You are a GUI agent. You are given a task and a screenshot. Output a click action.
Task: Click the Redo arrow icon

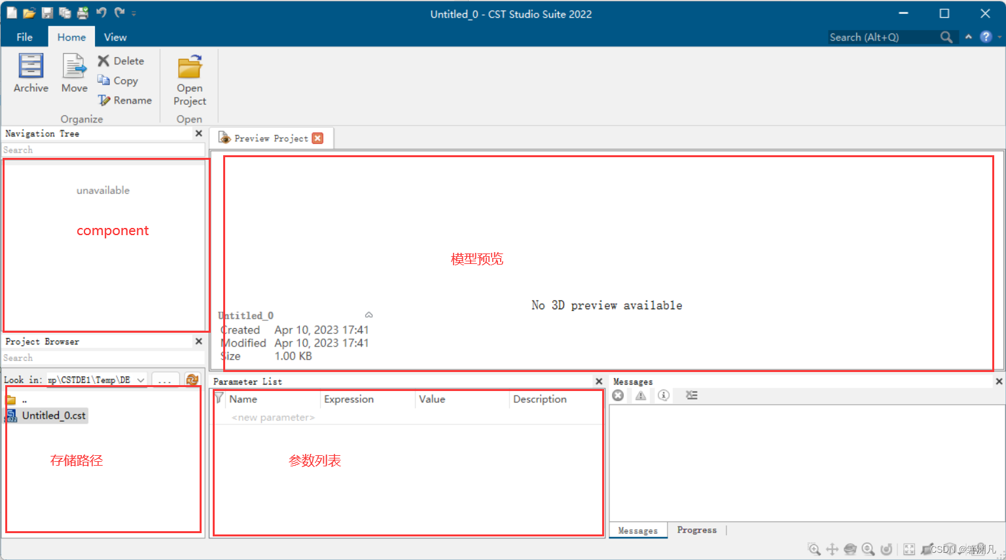point(119,12)
